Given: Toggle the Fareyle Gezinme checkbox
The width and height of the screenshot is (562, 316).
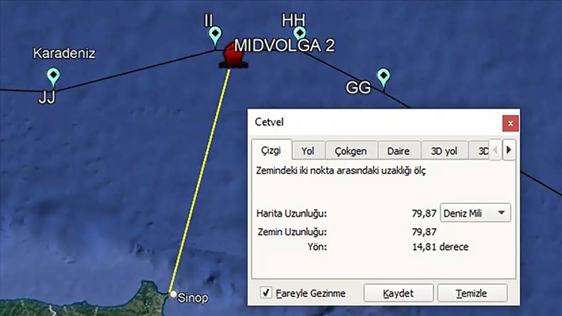Looking at the screenshot, I should tap(266, 293).
